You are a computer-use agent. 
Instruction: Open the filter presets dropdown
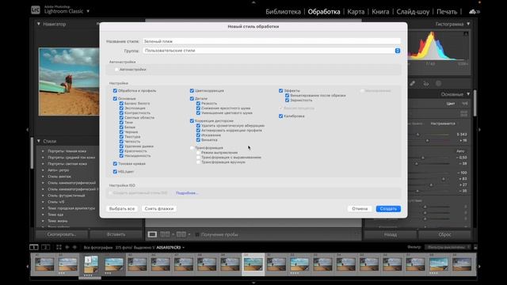(x=448, y=247)
